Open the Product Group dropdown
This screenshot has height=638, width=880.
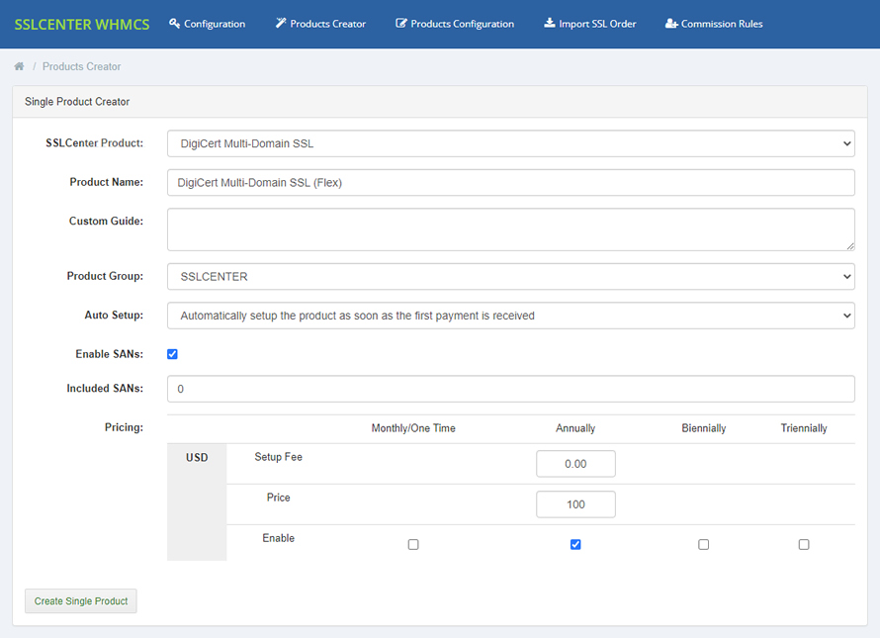pos(511,277)
